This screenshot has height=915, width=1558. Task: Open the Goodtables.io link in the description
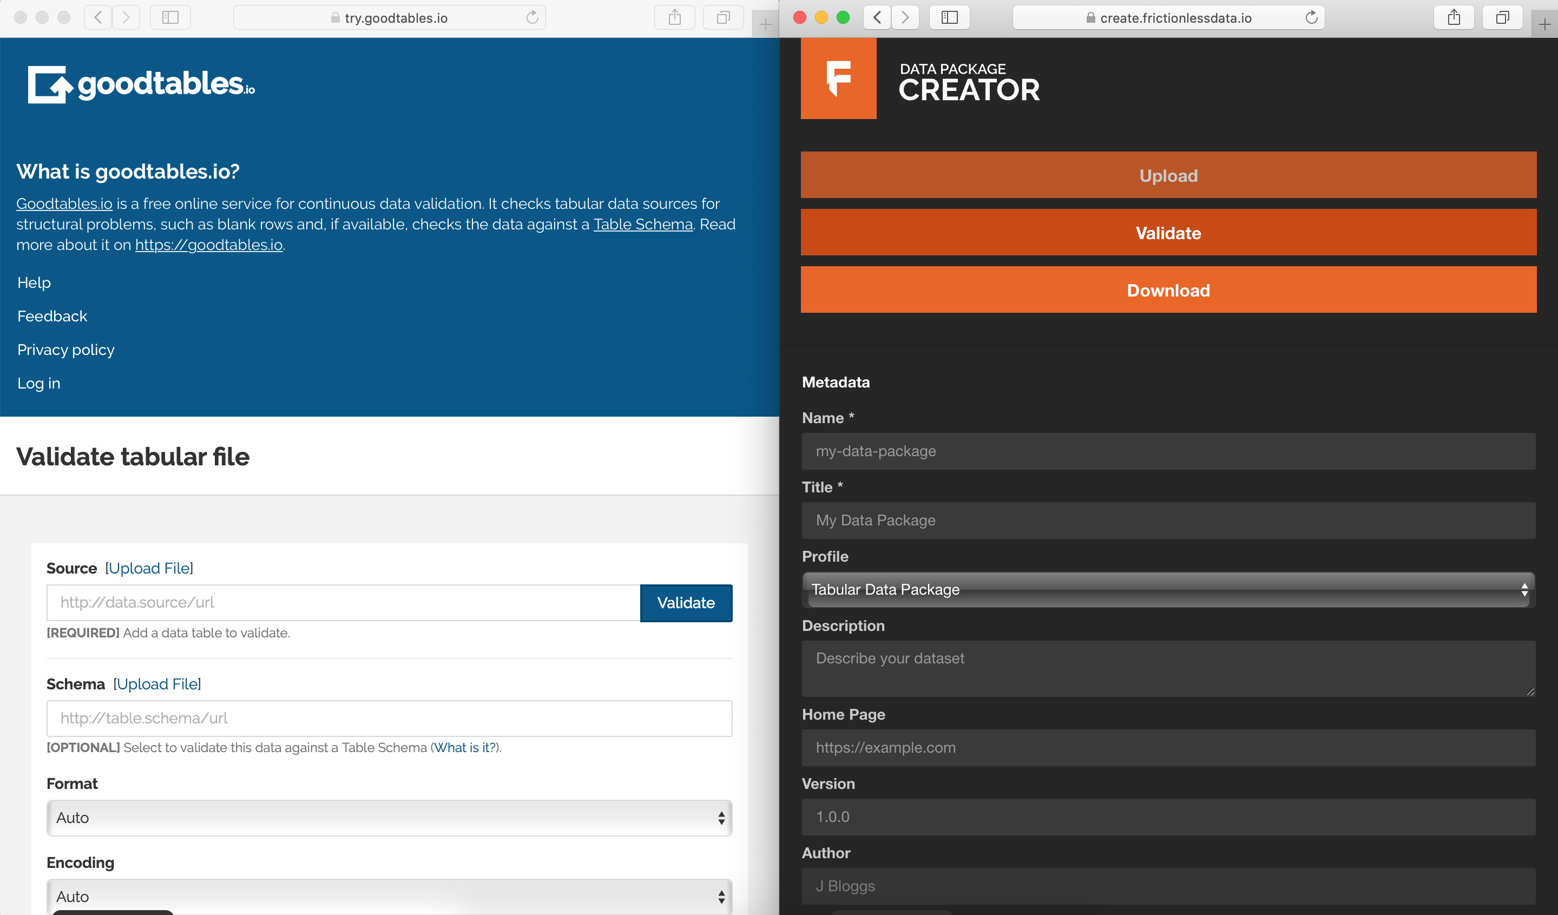click(64, 203)
